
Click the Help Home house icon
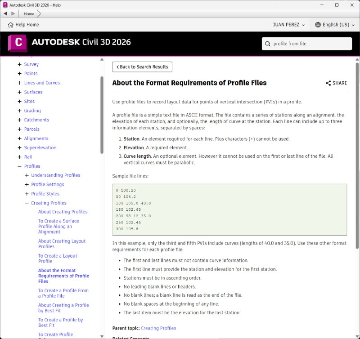10,25
